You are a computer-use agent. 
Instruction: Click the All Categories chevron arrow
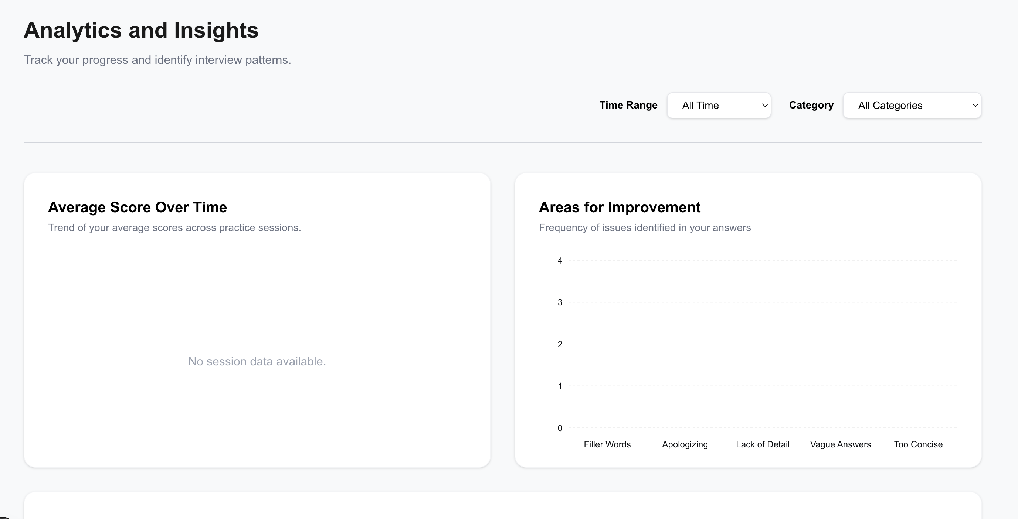click(x=975, y=105)
